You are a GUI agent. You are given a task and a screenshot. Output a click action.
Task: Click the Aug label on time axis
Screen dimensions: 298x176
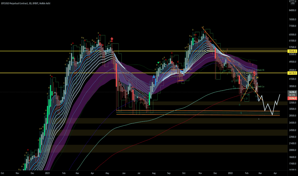(x=154, y=173)
